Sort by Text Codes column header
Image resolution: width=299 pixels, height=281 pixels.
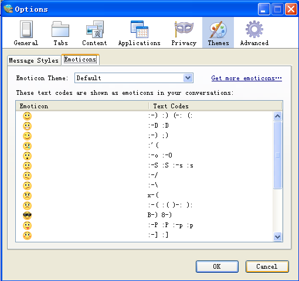click(x=215, y=106)
